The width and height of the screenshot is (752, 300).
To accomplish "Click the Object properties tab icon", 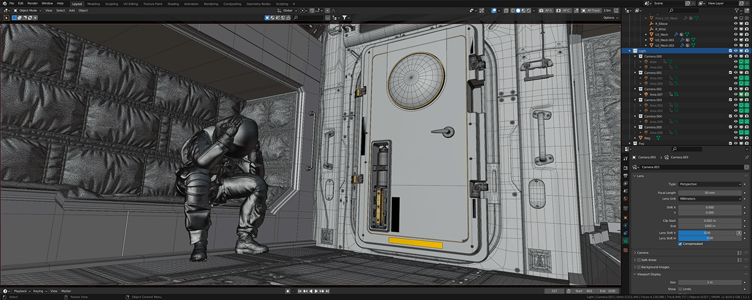I will coord(626,217).
